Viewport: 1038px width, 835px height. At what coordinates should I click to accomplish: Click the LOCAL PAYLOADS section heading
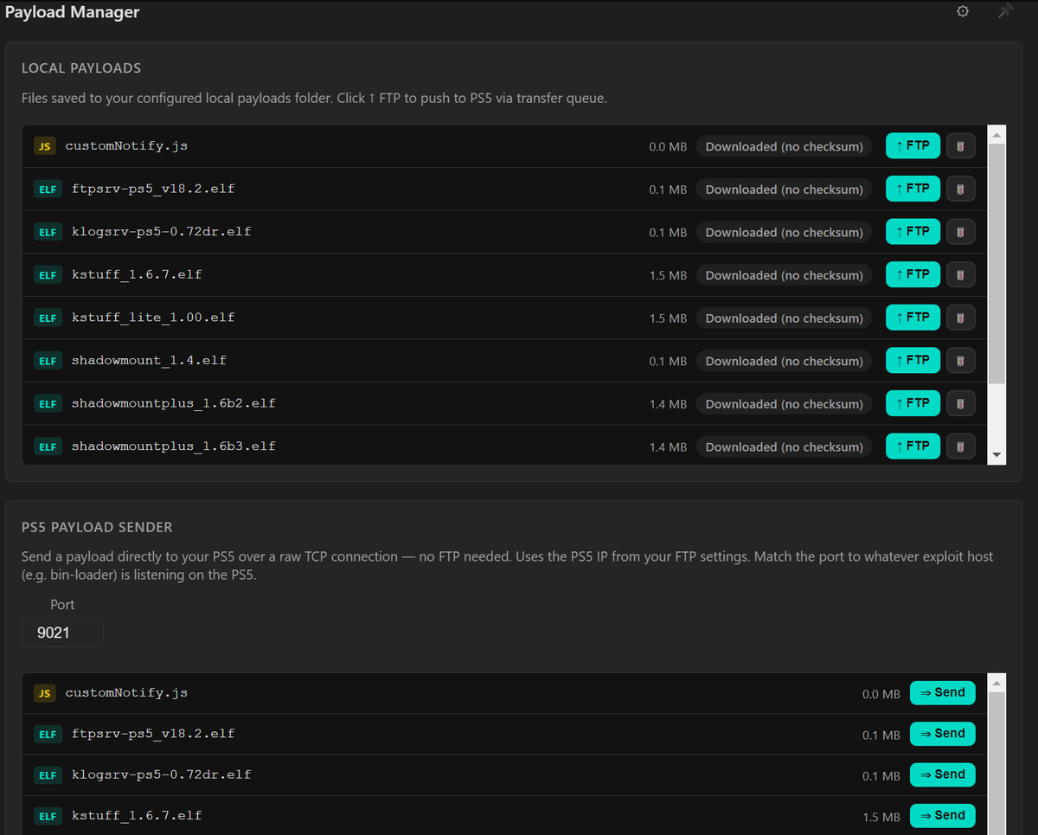point(81,67)
